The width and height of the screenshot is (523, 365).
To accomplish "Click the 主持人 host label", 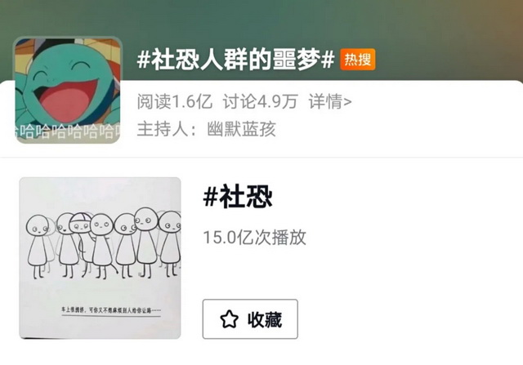I will [163, 129].
